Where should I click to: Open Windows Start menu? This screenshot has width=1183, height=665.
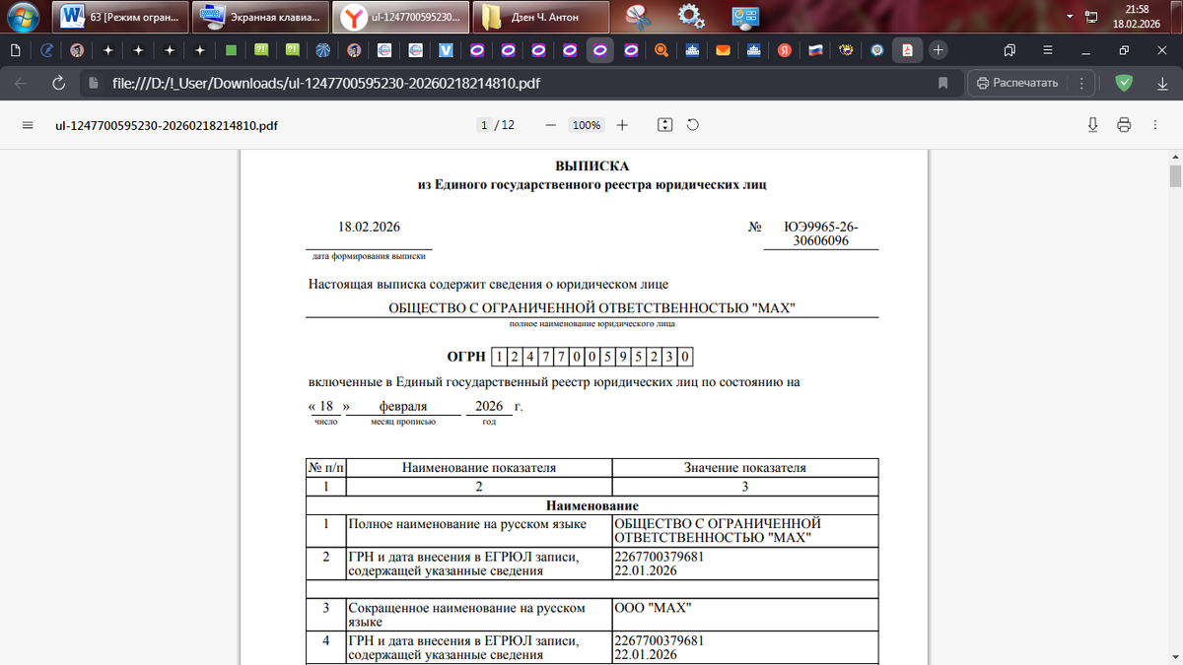pyautogui.click(x=21, y=17)
